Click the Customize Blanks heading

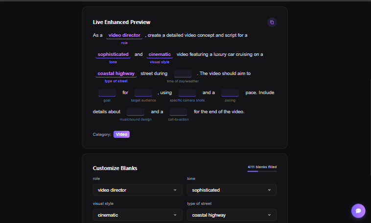[115, 168]
